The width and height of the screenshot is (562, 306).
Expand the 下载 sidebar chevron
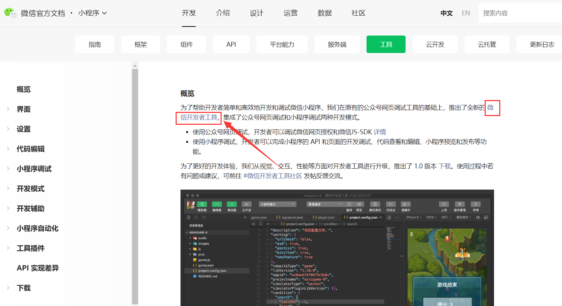[x=8, y=288]
